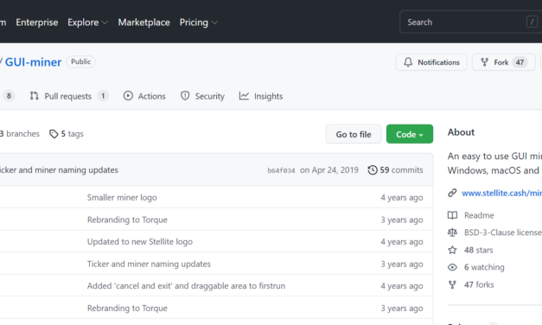Open Marketplace in the top navigation

tap(144, 22)
